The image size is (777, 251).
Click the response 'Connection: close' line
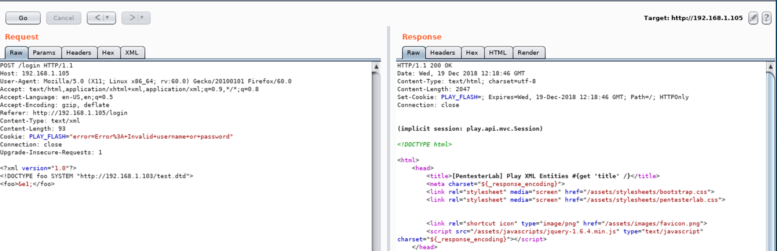(x=428, y=105)
